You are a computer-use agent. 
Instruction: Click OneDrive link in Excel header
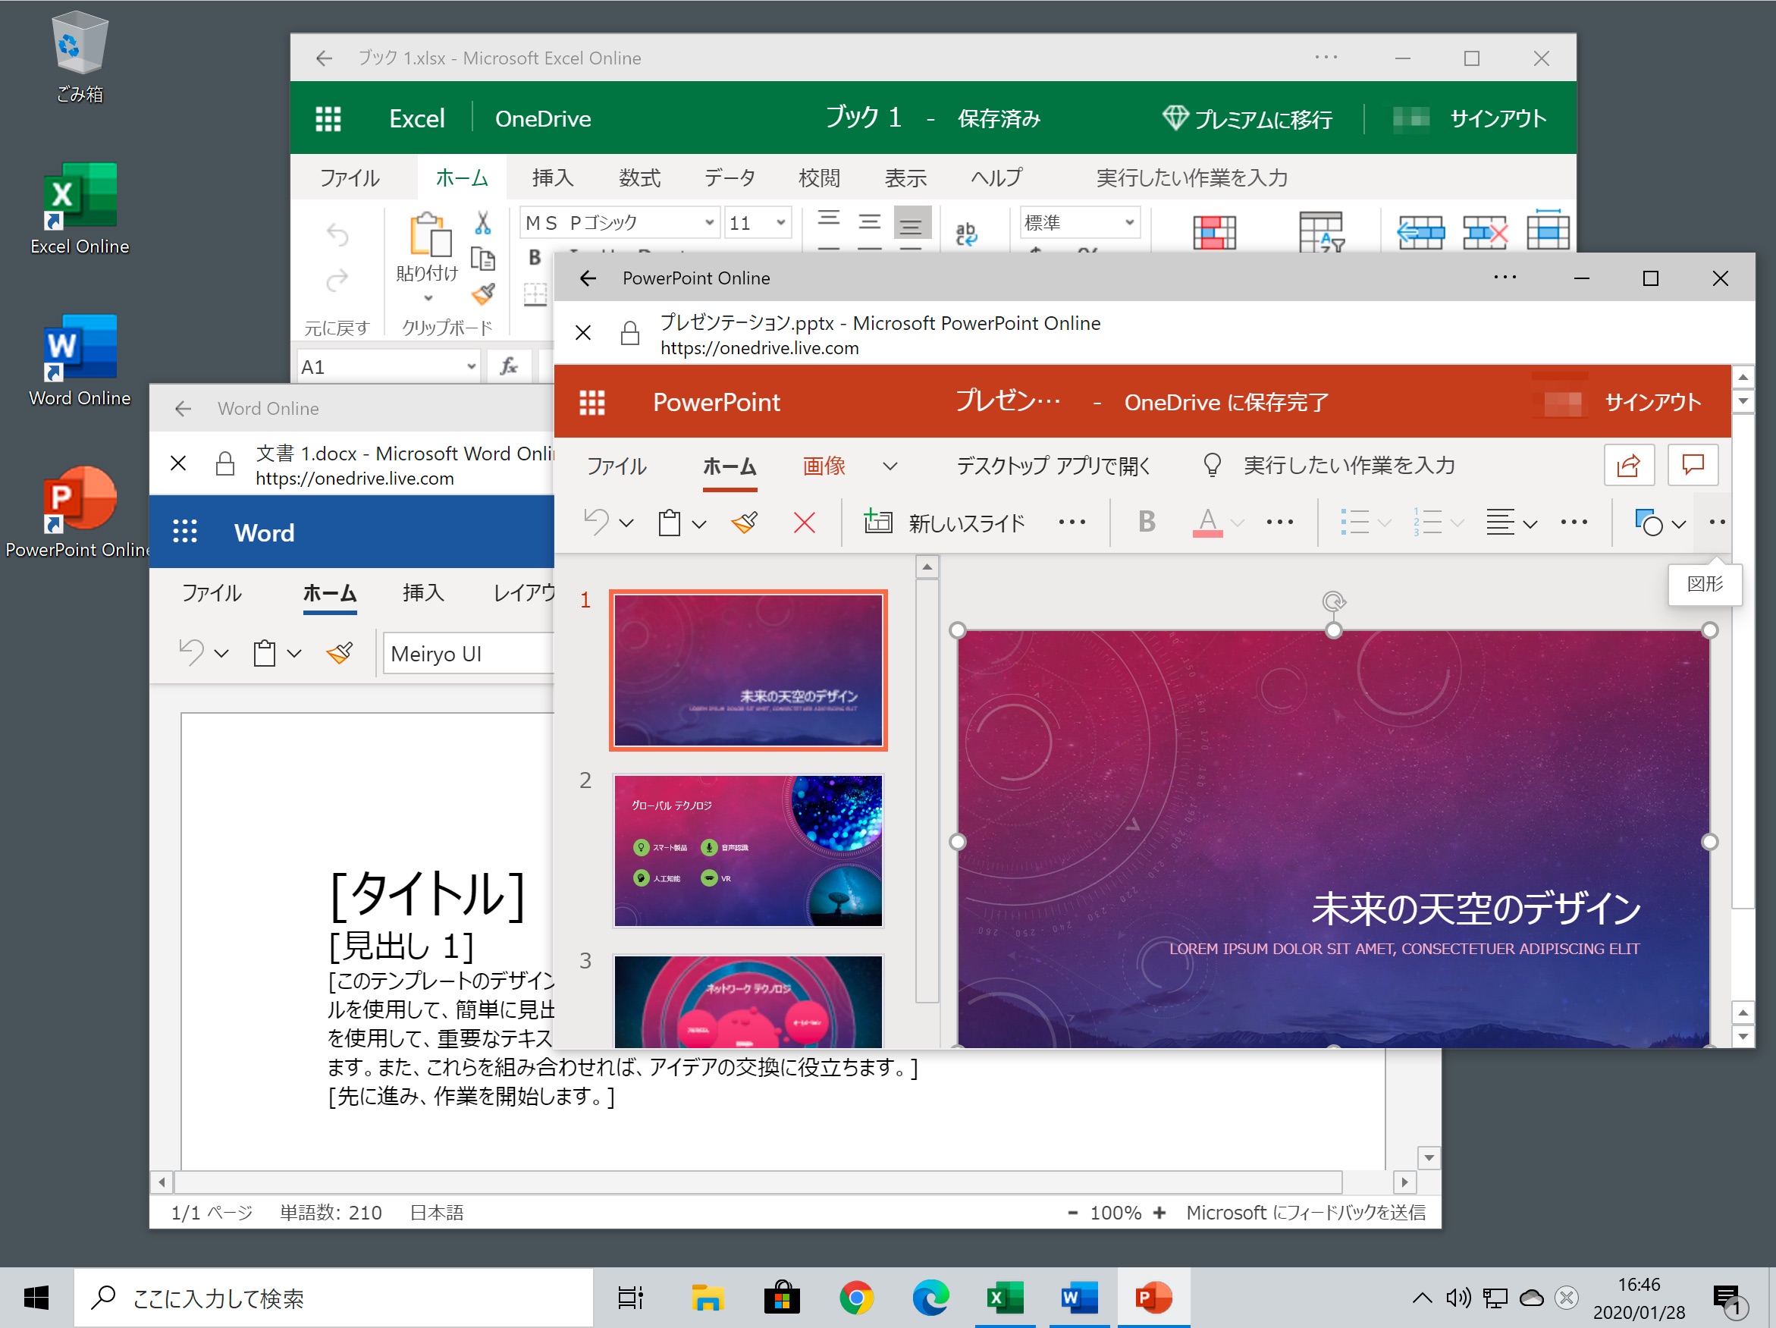click(x=543, y=119)
